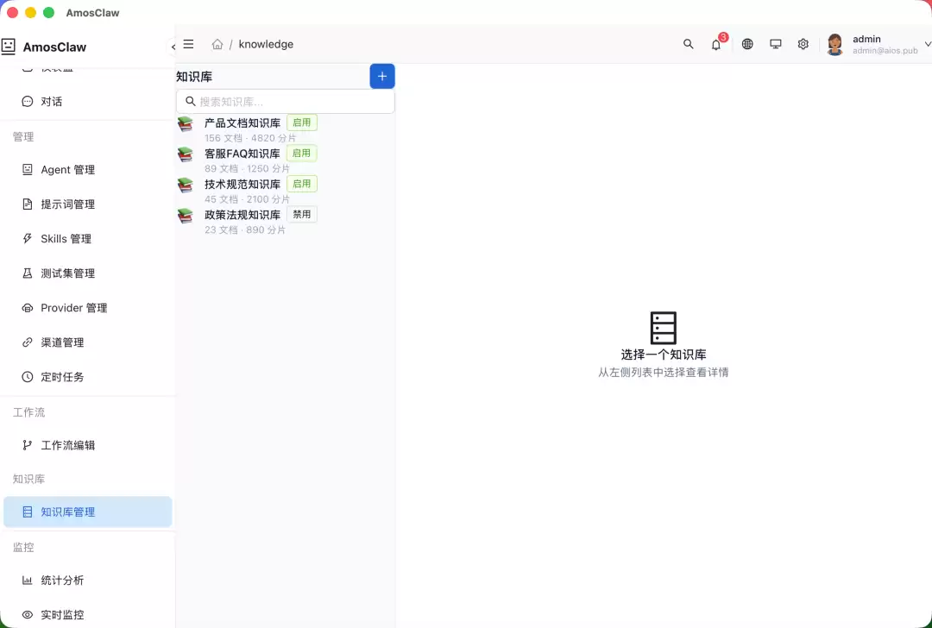The width and height of the screenshot is (932, 628).
Task: Click the 禁用 status tag
Action: (x=302, y=214)
